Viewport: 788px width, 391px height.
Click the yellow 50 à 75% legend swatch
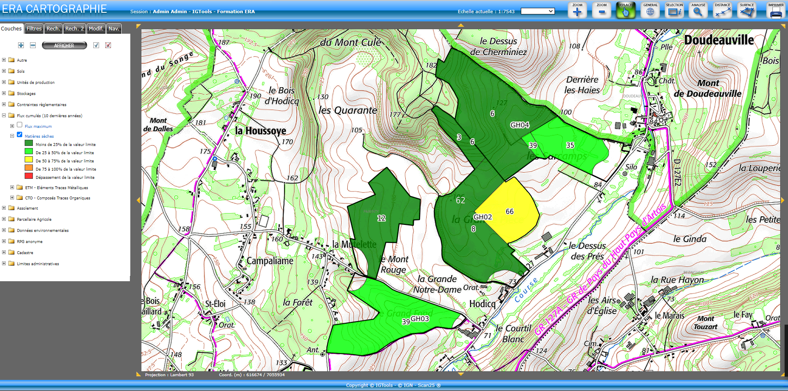pos(29,160)
